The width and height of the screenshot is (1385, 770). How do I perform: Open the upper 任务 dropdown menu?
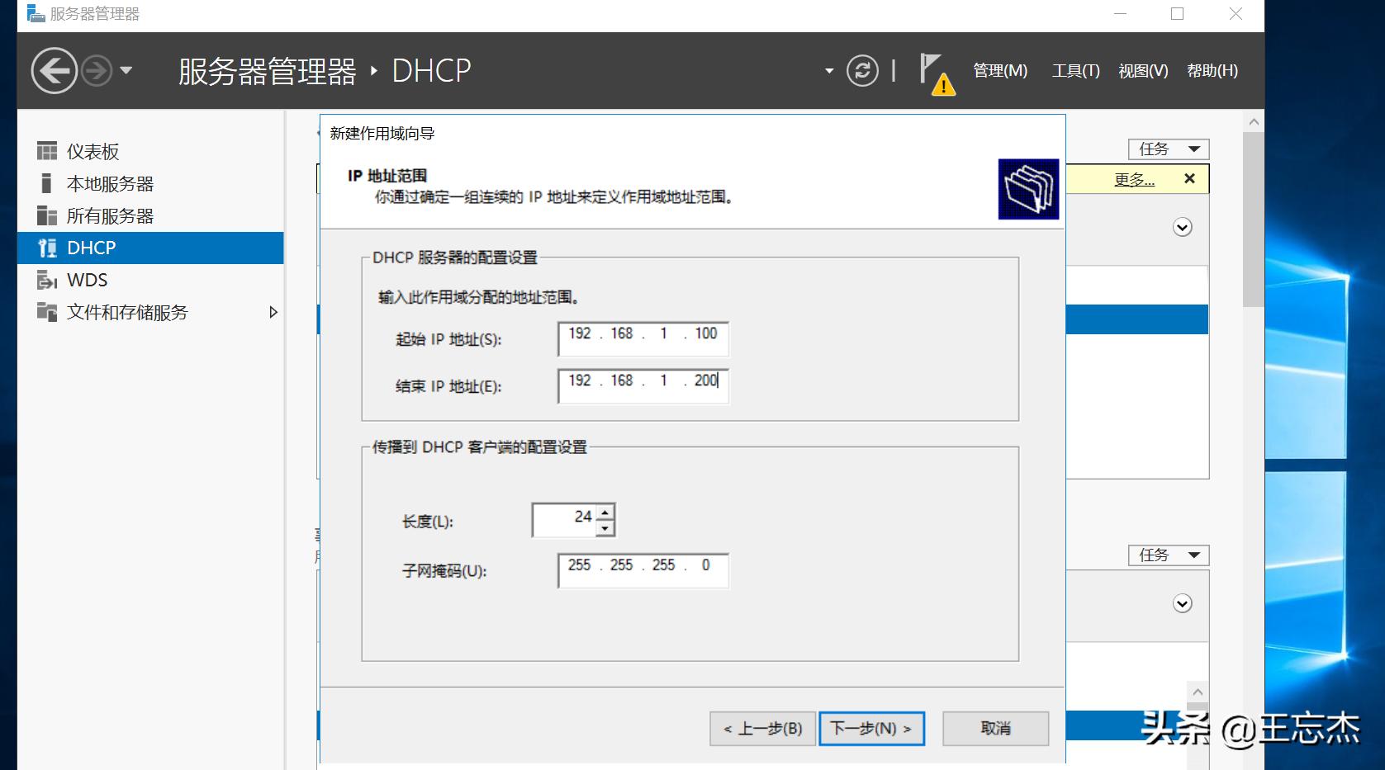(1168, 149)
